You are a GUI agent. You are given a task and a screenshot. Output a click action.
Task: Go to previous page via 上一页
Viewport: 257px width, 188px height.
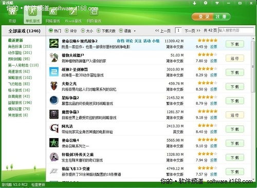(163, 31)
